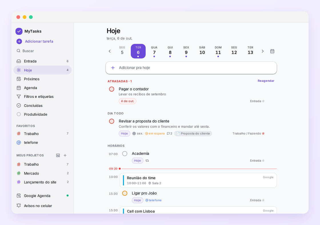This screenshot has height=225, width=320.
Task: Click the Reagendar link
Action: 266,81
